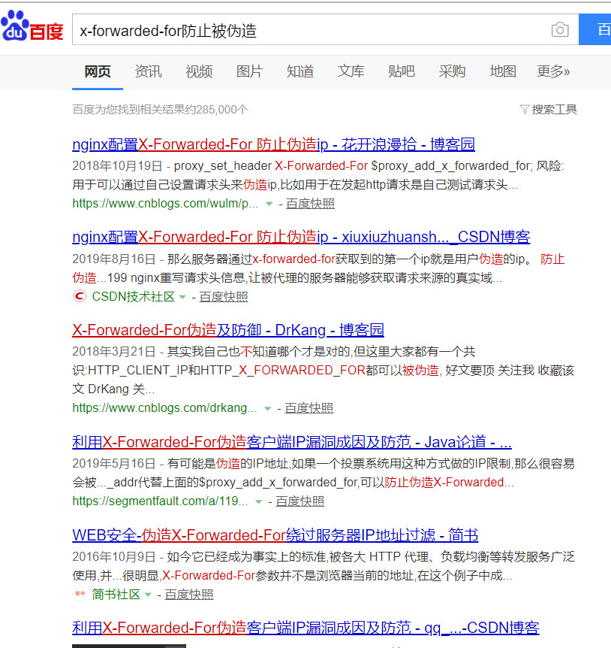Open the 采购 tab
The width and height of the screenshot is (611, 648).
(452, 71)
